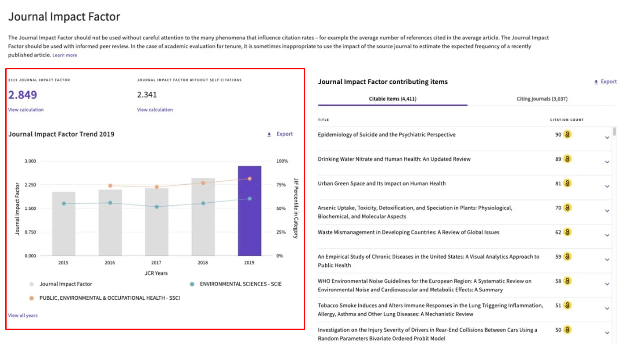Click the purple 2019 bar in the chart
Viewport: 622px width, 344px height.
tap(249, 210)
